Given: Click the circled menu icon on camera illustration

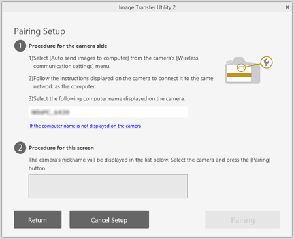Looking at the screenshot, I should (x=241, y=68).
